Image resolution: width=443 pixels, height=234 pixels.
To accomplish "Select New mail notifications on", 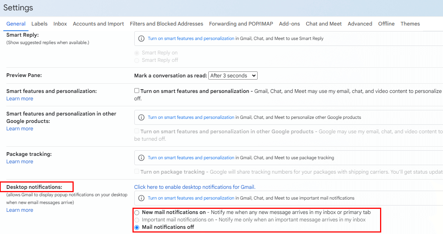I will point(137,213).
